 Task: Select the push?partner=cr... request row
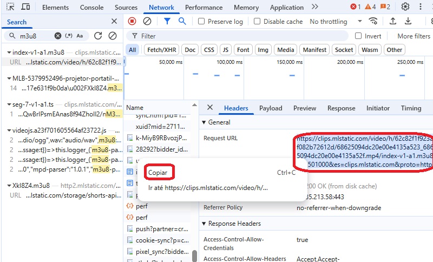coord(159,229)
